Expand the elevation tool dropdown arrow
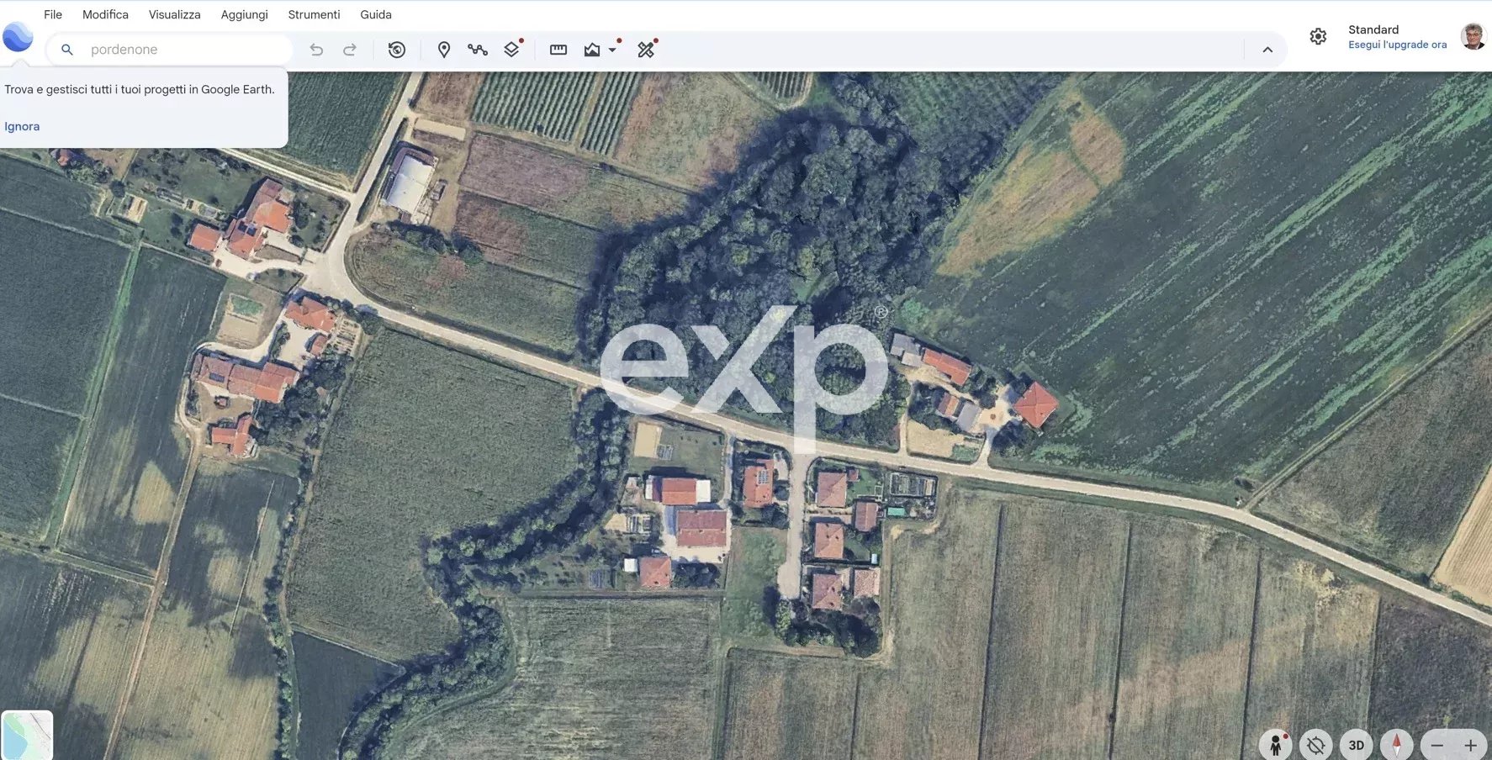 point(612,50)
